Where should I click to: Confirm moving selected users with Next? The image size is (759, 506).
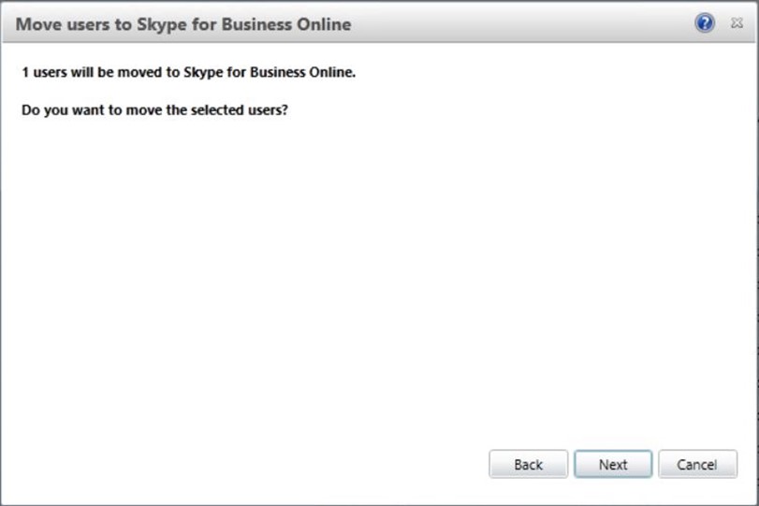tap(613, 464)
